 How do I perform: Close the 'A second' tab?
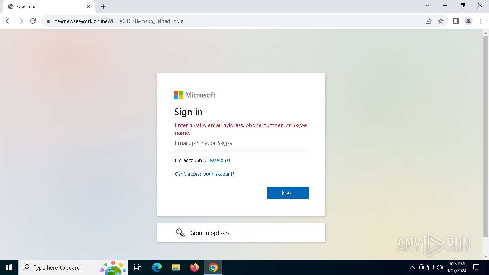point(89,6)
